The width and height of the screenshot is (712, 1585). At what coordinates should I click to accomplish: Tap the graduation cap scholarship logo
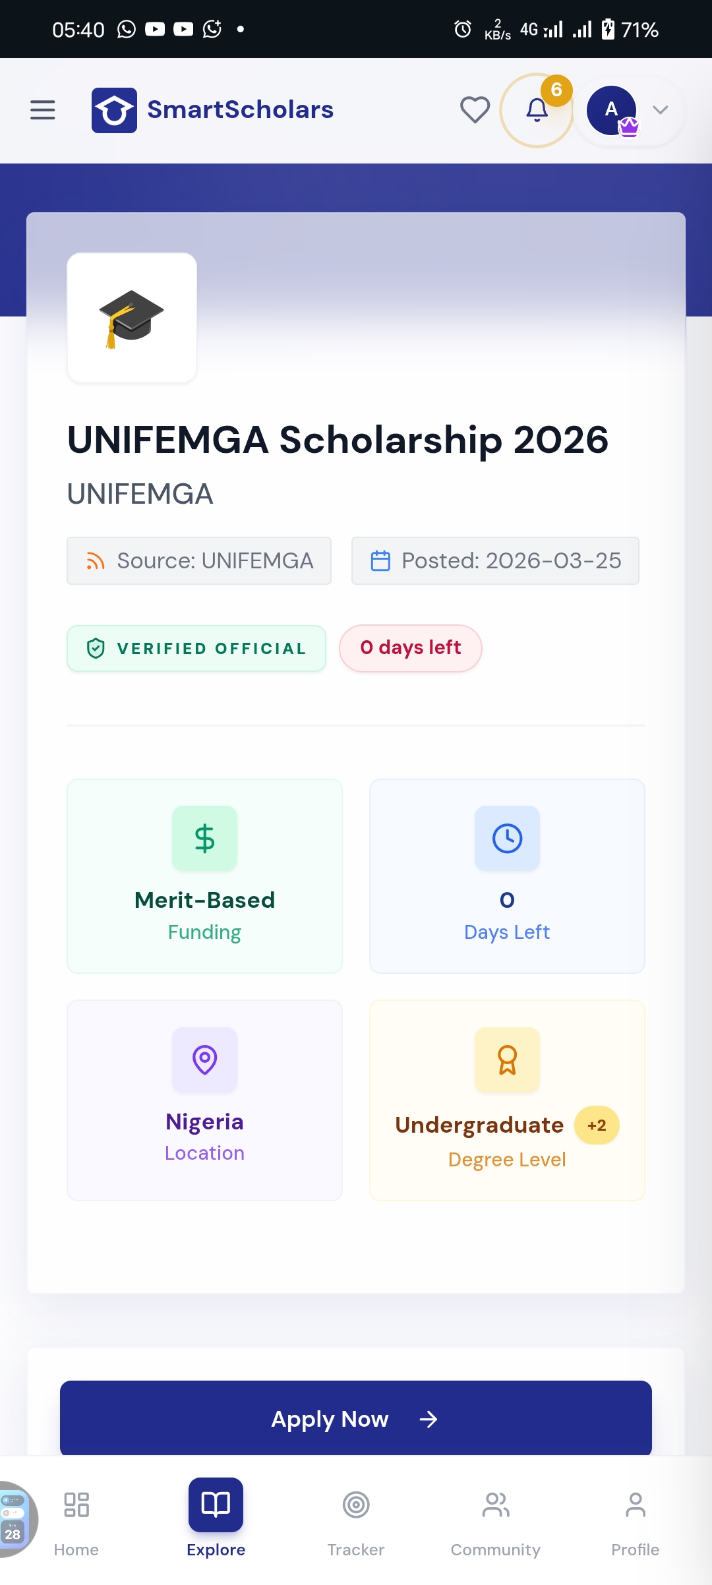point(132,318)
